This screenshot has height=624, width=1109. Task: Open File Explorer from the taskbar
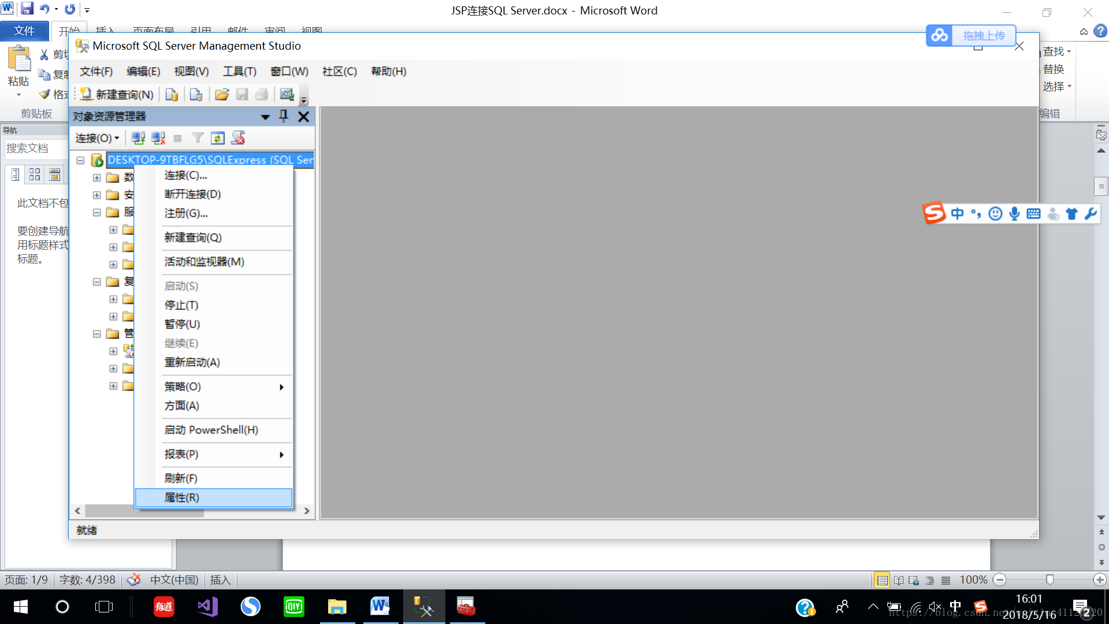pos(337,607)
